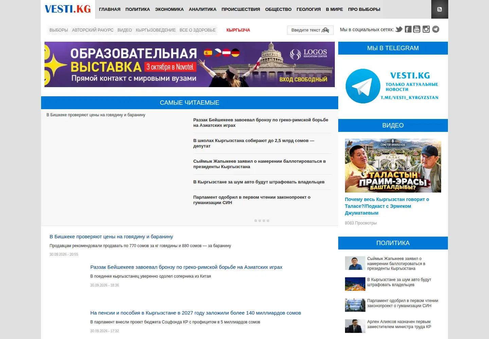Click the VESTI.KG logo
This screenshot has width=489, height=339.
68,9
